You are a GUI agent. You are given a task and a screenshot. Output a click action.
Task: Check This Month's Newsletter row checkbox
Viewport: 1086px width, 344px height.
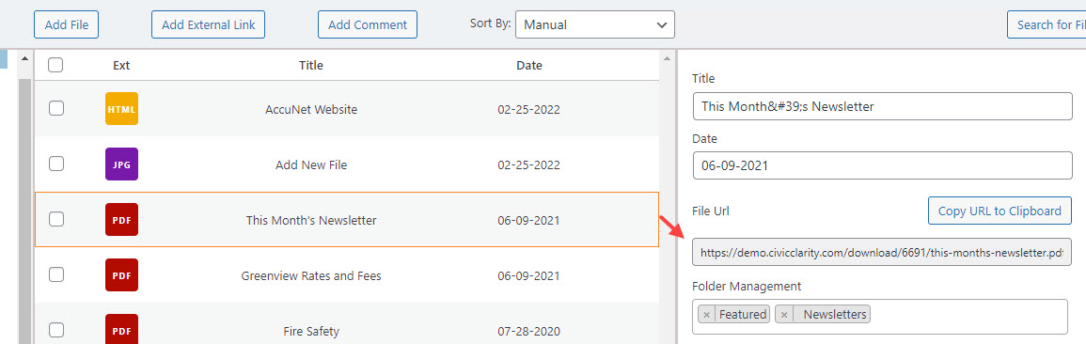coord(56,219)
